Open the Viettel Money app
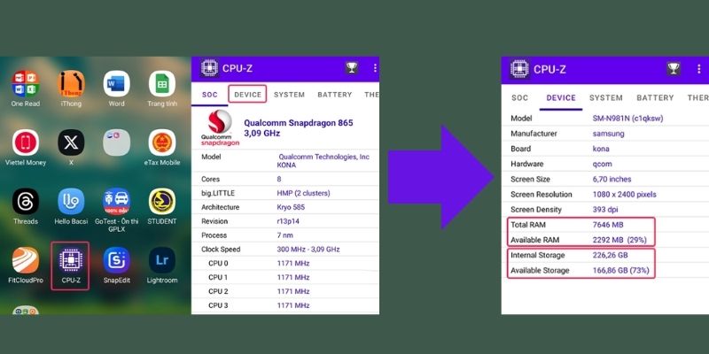This screenshot has height=354, width=709. 26,142
